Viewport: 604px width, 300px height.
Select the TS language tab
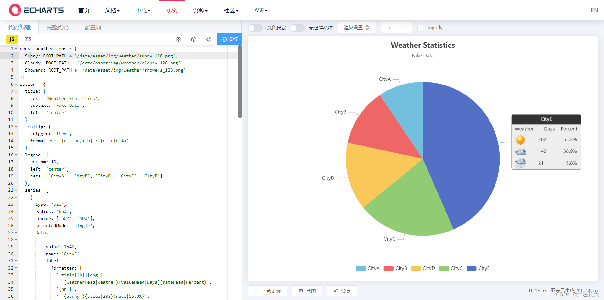tap(28, 39)
